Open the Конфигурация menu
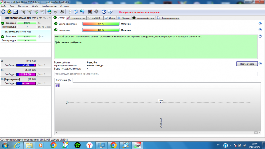The width and height of the screenshot is (265, 149). tap(49, 6)
